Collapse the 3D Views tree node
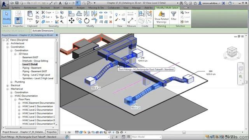249x140 pixels. click(15, 54)
